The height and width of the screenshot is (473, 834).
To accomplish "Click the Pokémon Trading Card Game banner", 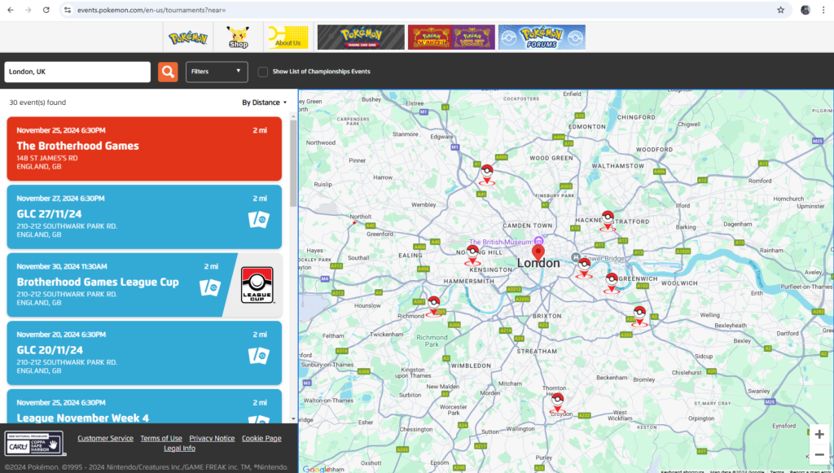I will (x=361, y=37).
